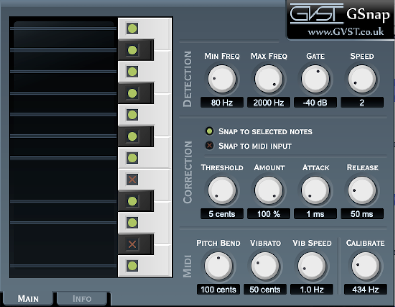Turn the Release knob
395x307 pixels.
362,190
